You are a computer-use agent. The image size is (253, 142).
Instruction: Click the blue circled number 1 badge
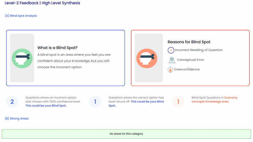[95, 102]
